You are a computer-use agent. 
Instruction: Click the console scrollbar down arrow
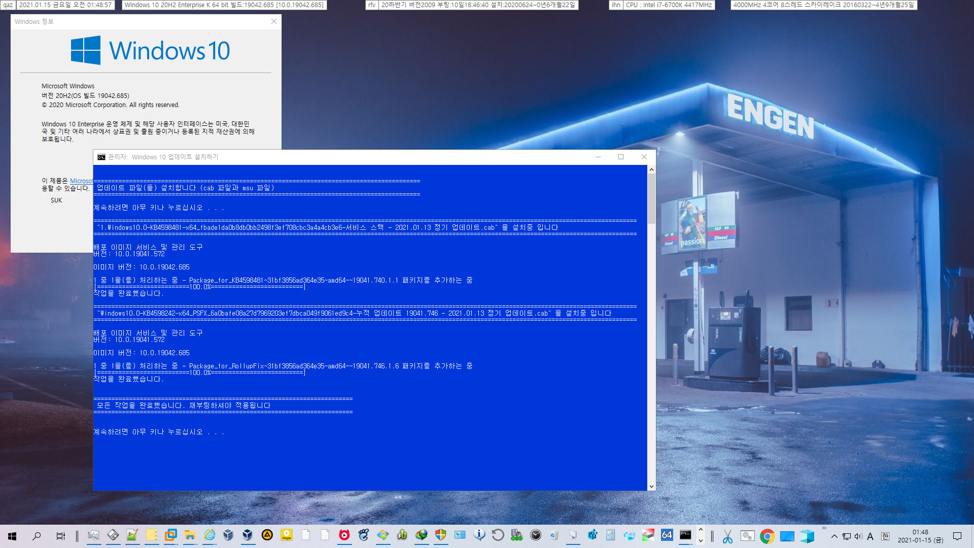point(651,486)
